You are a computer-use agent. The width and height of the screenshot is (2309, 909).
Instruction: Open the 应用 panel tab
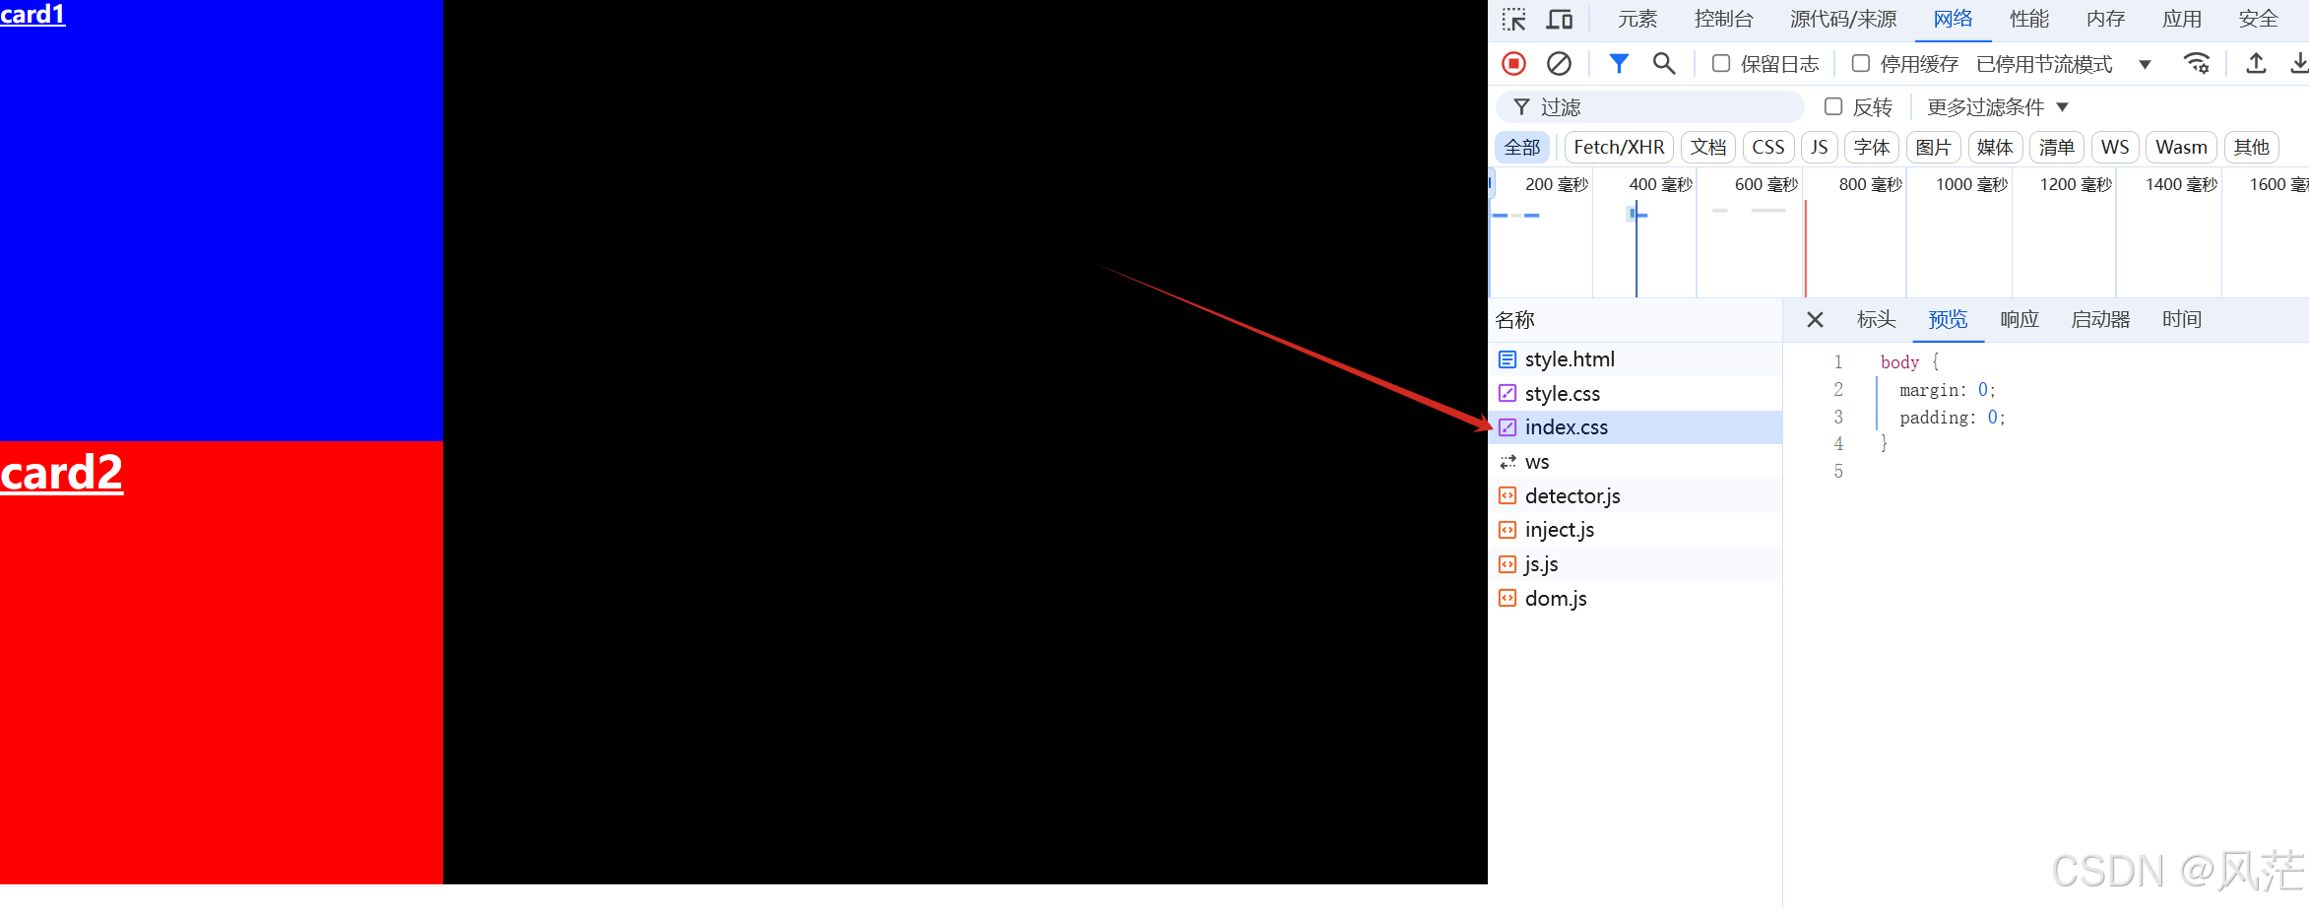[2182, 20]
